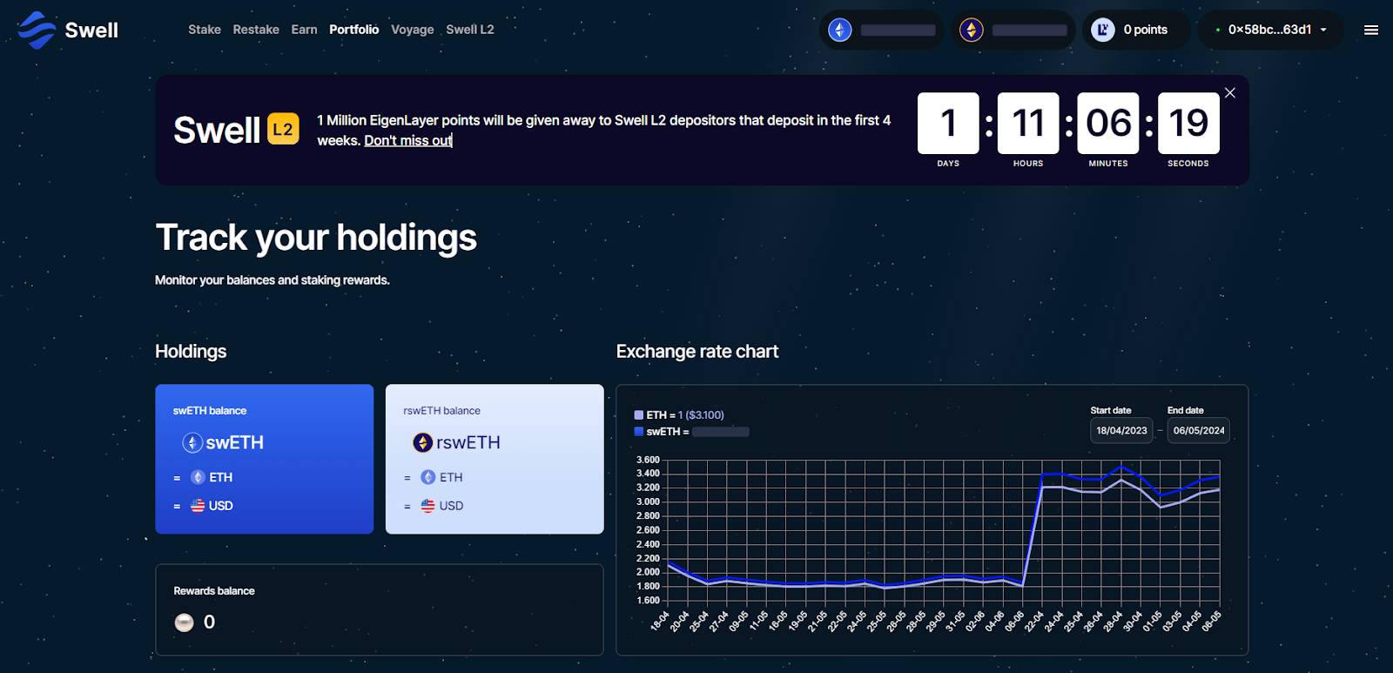The image size is (1393, 673).
Task: Follow the "Don't miss out" link
Action: [407, 140]
